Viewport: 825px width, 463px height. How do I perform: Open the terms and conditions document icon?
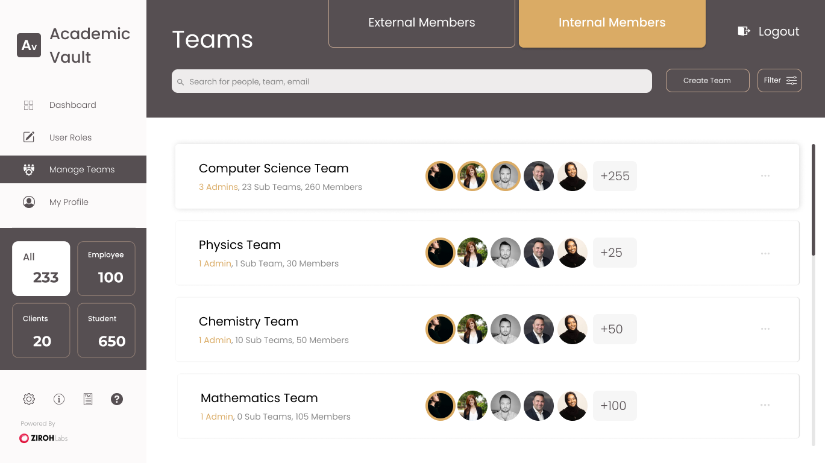click(88, 399)
